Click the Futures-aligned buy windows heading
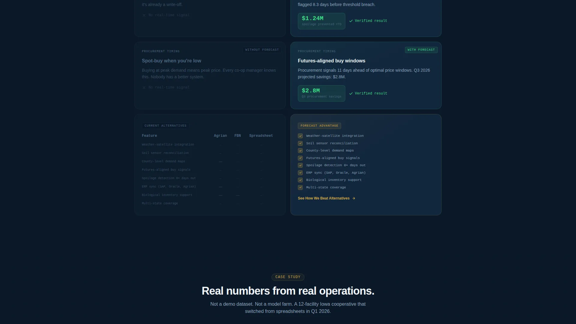The height and width of the screenshot is (324, 576). 331,61
